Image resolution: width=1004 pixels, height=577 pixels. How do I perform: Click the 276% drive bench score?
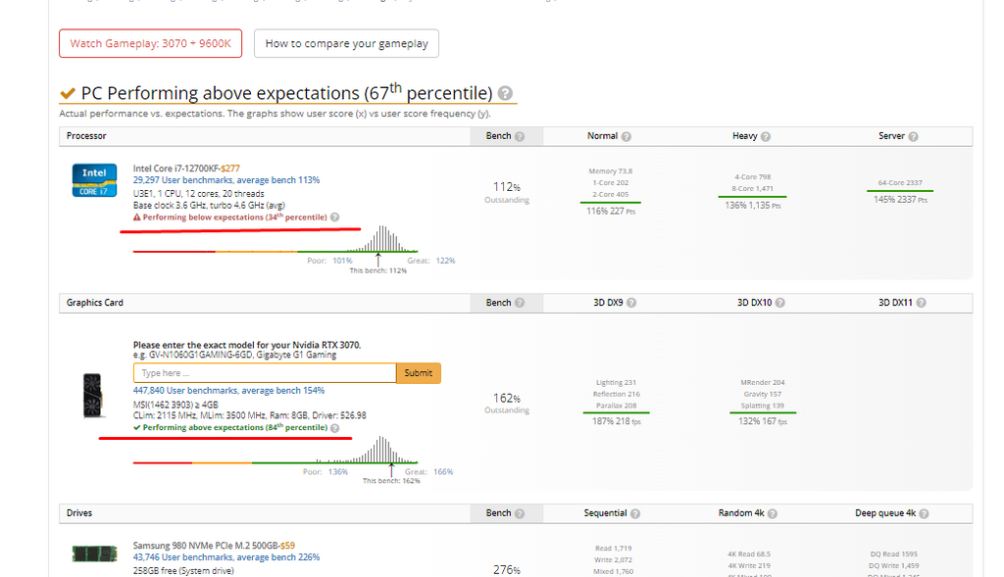tap(507, 570)
